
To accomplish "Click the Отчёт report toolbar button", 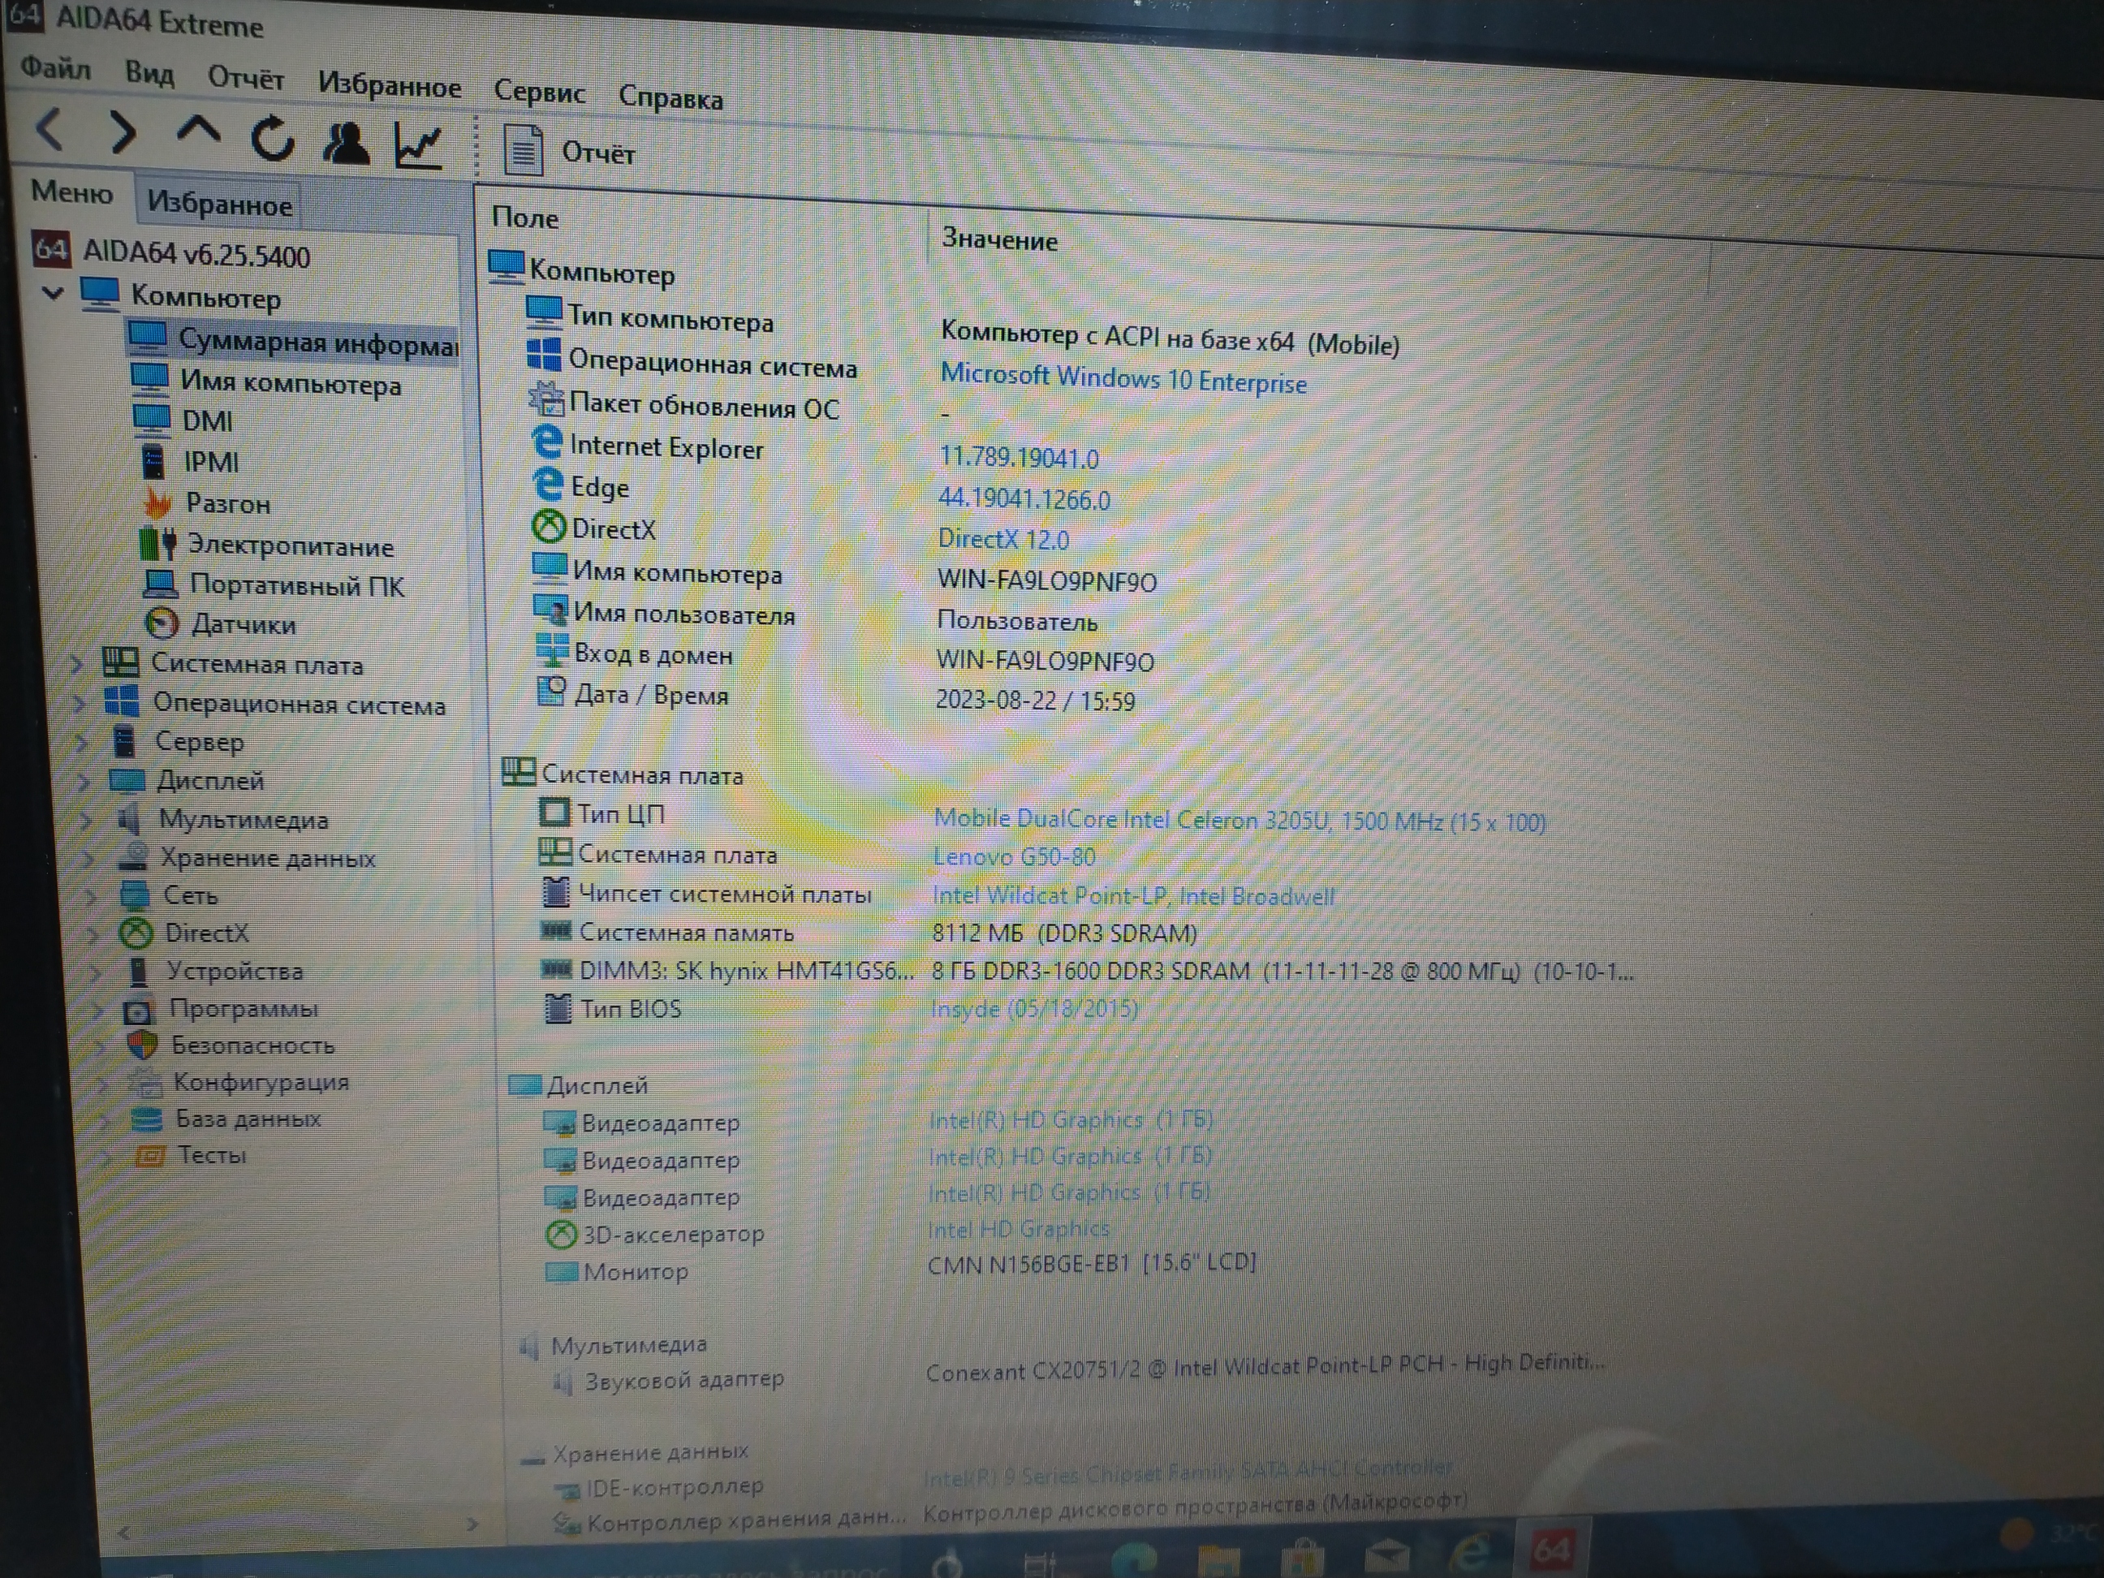I will (x=570, y=151).
